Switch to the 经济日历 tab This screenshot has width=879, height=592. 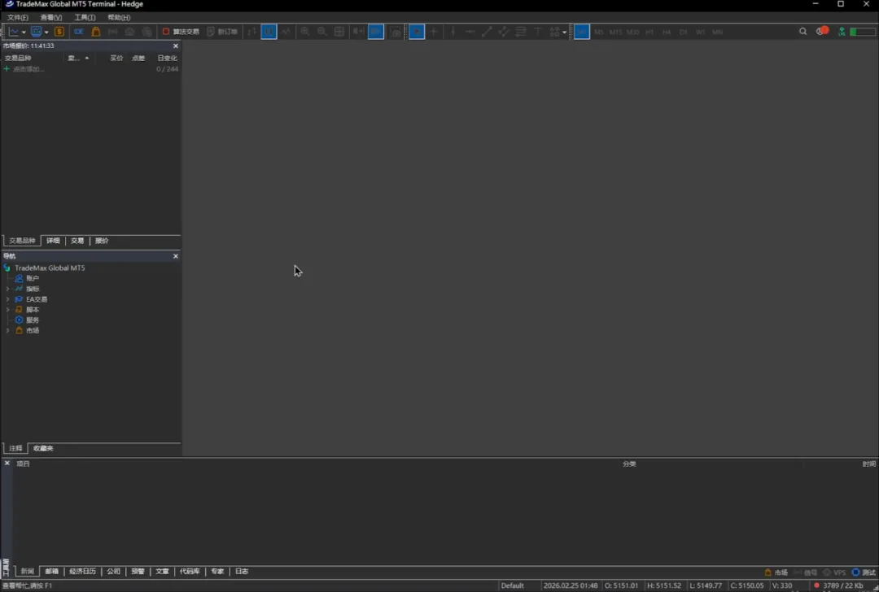[82, 572]
